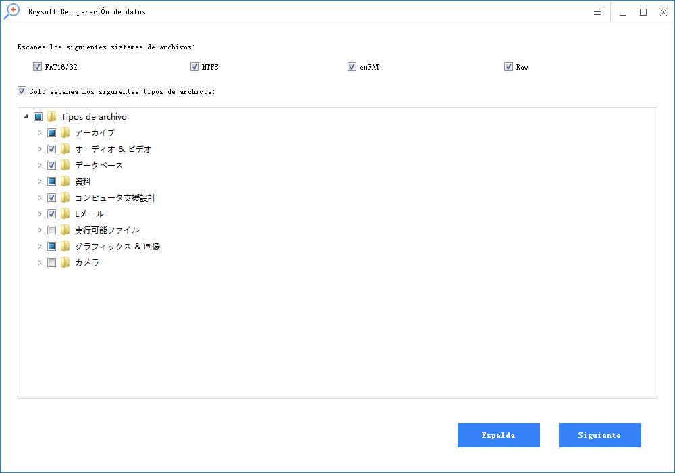Toggle the アーカイブ checkbox
Screen dimensions: 675x473
pyautogui.click(x=52, y=132)
